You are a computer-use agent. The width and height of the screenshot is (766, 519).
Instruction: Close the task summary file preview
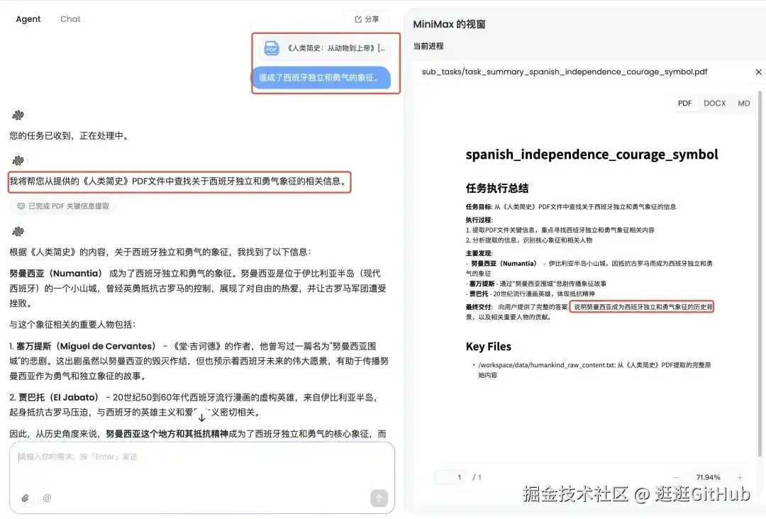click(x=758, y=72)
